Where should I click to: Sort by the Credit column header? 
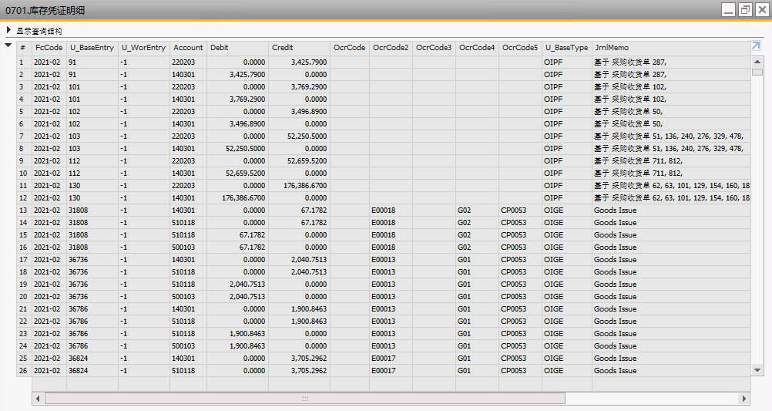coord(299,48)
